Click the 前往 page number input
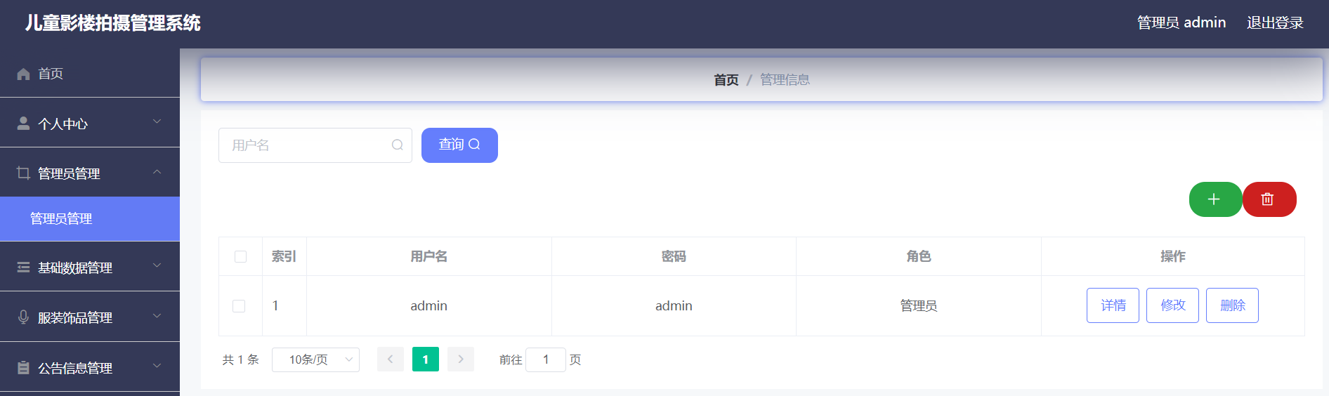The height and width of the screenshot is (396, 1329). tap(546, 359)
